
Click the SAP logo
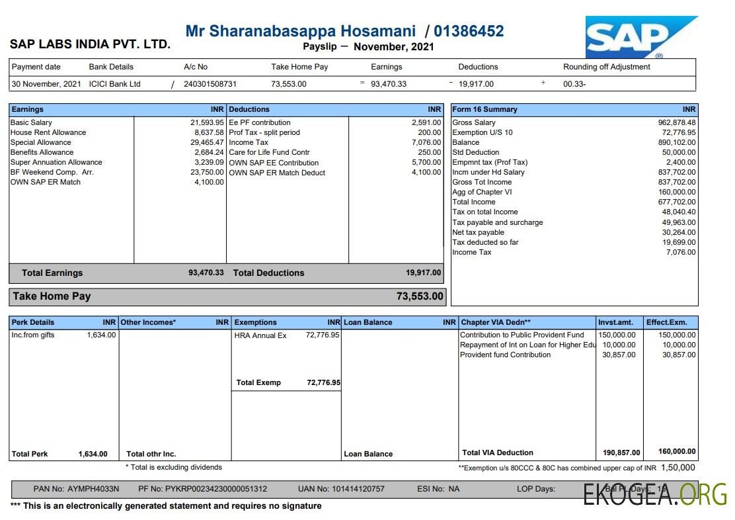(x=642, y=37)
